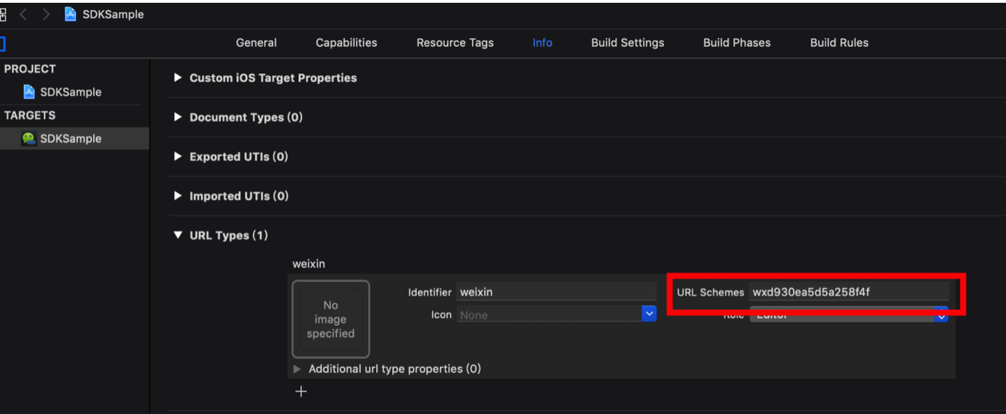The width and height of the screenshot is (1006, 414).
Task: Switch to the Build Settings tab
Action: [x=628, y=43]
